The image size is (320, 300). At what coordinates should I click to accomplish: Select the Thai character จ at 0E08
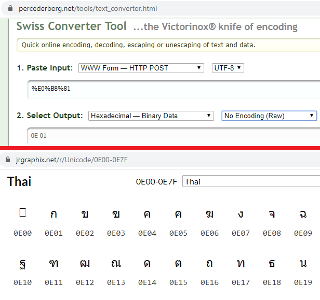[x=272, y=215]
